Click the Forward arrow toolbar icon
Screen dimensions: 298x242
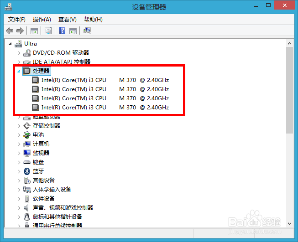(x=20, y=31)
